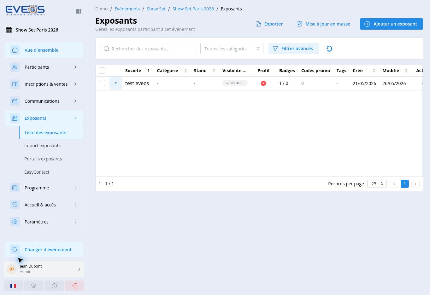Sort by Modifié date

click(406, 71)
